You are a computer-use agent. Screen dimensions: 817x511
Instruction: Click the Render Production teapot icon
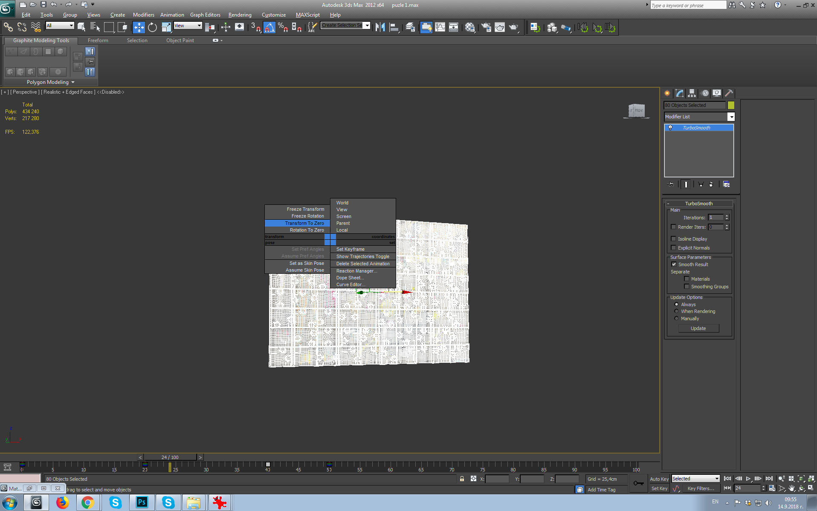pyautogui.click(x=514, y=27)
